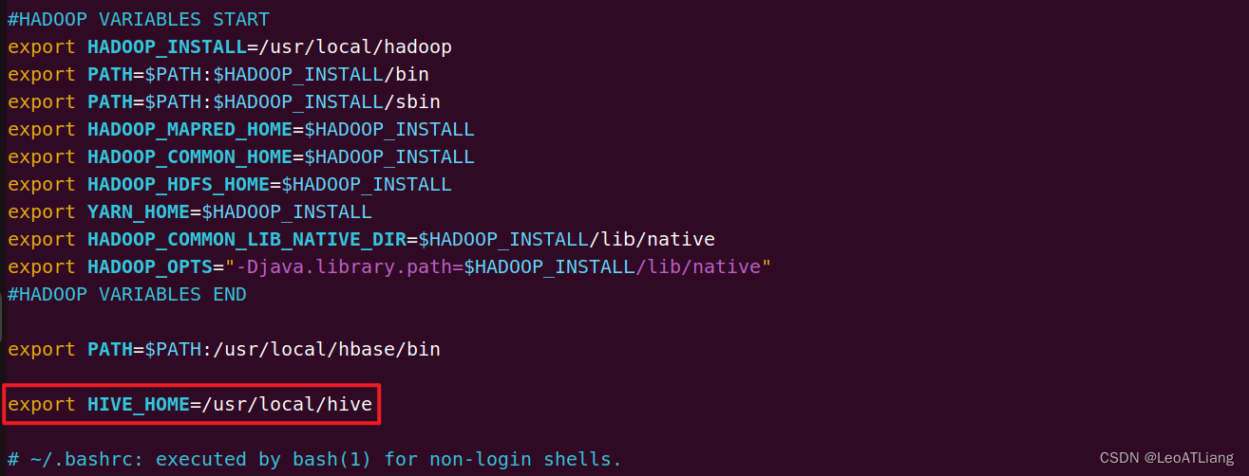
Task: Click the HIVE_HOME export line
Action: (x=190, y=405)
